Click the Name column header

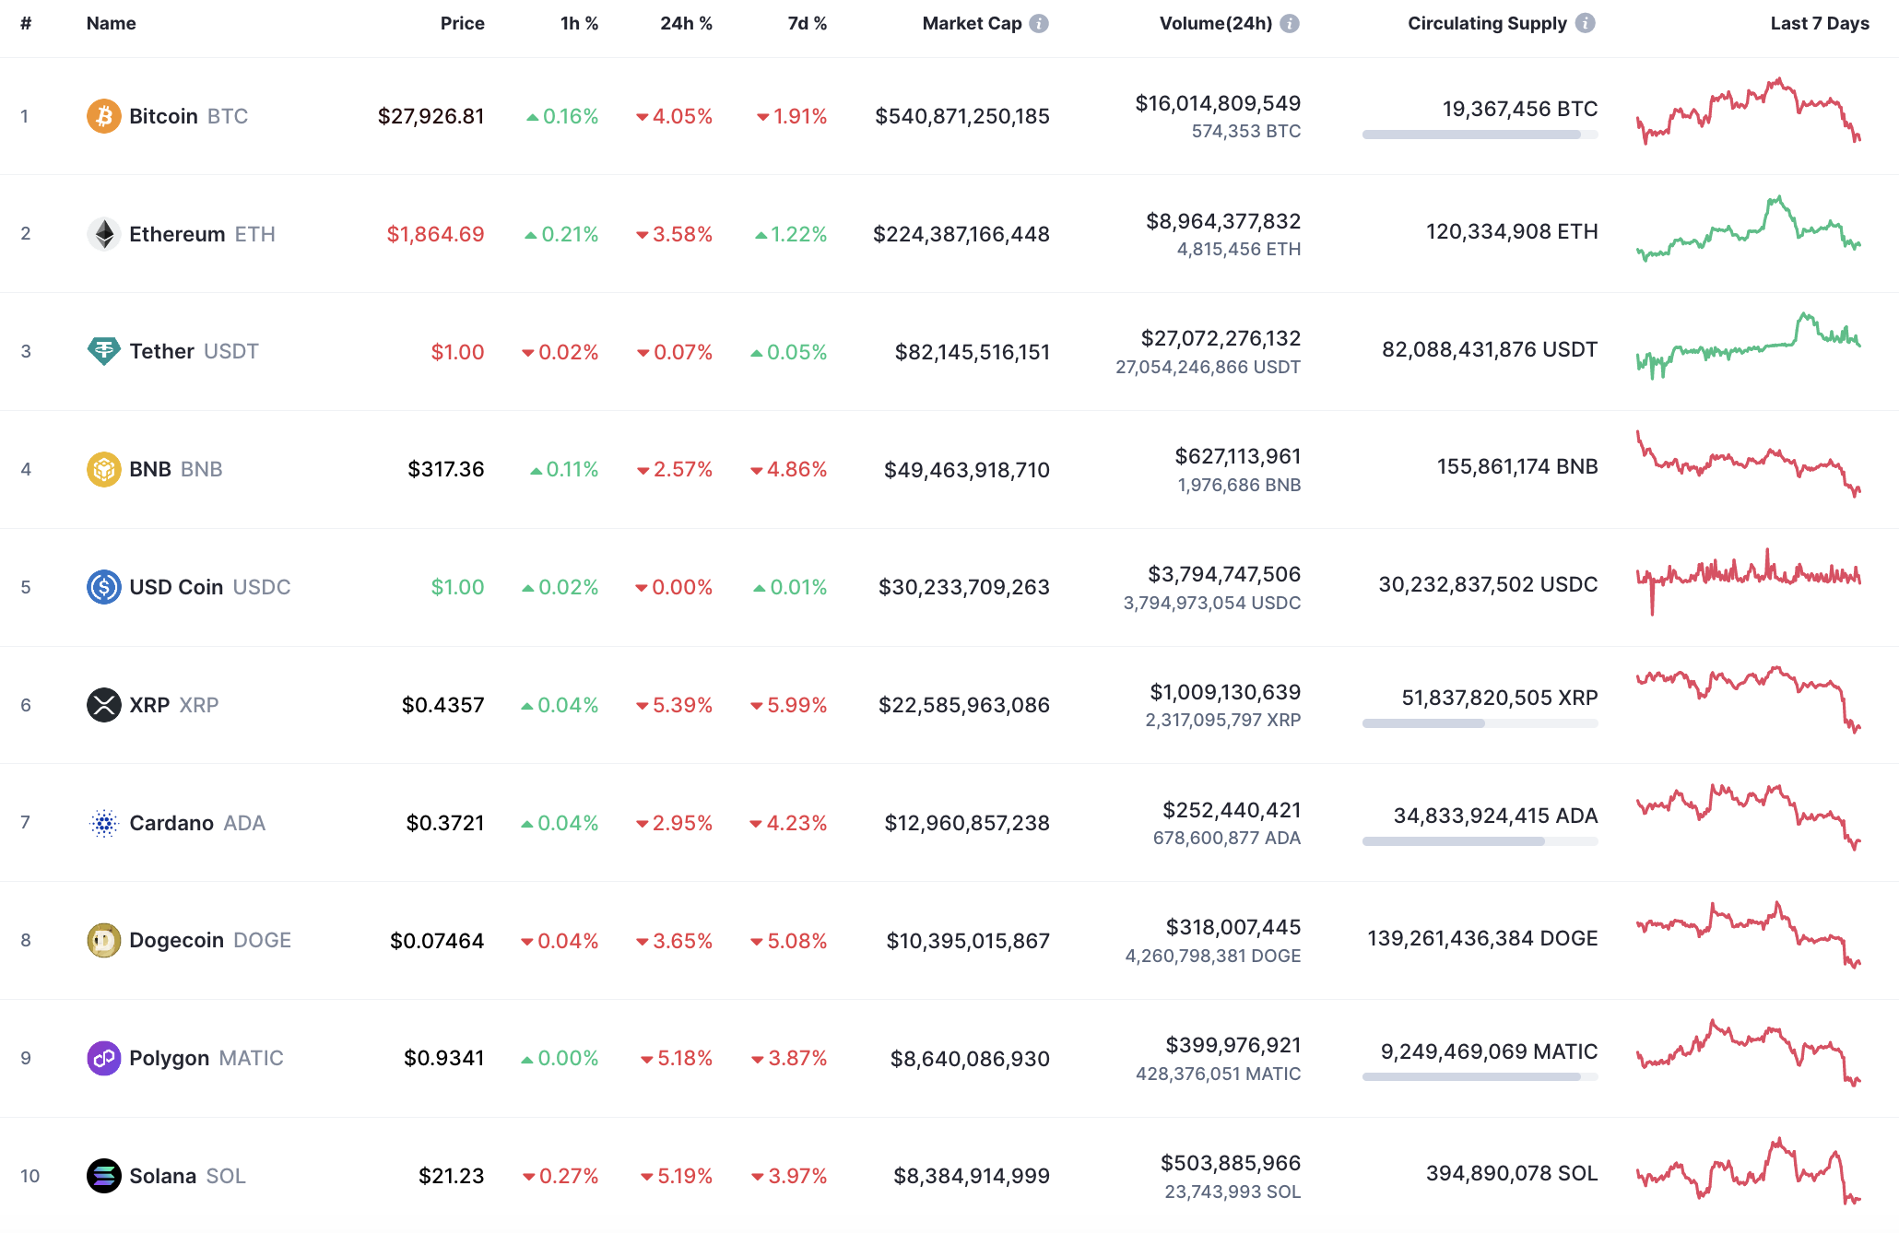pyautogui.click(x=110, y=23)
